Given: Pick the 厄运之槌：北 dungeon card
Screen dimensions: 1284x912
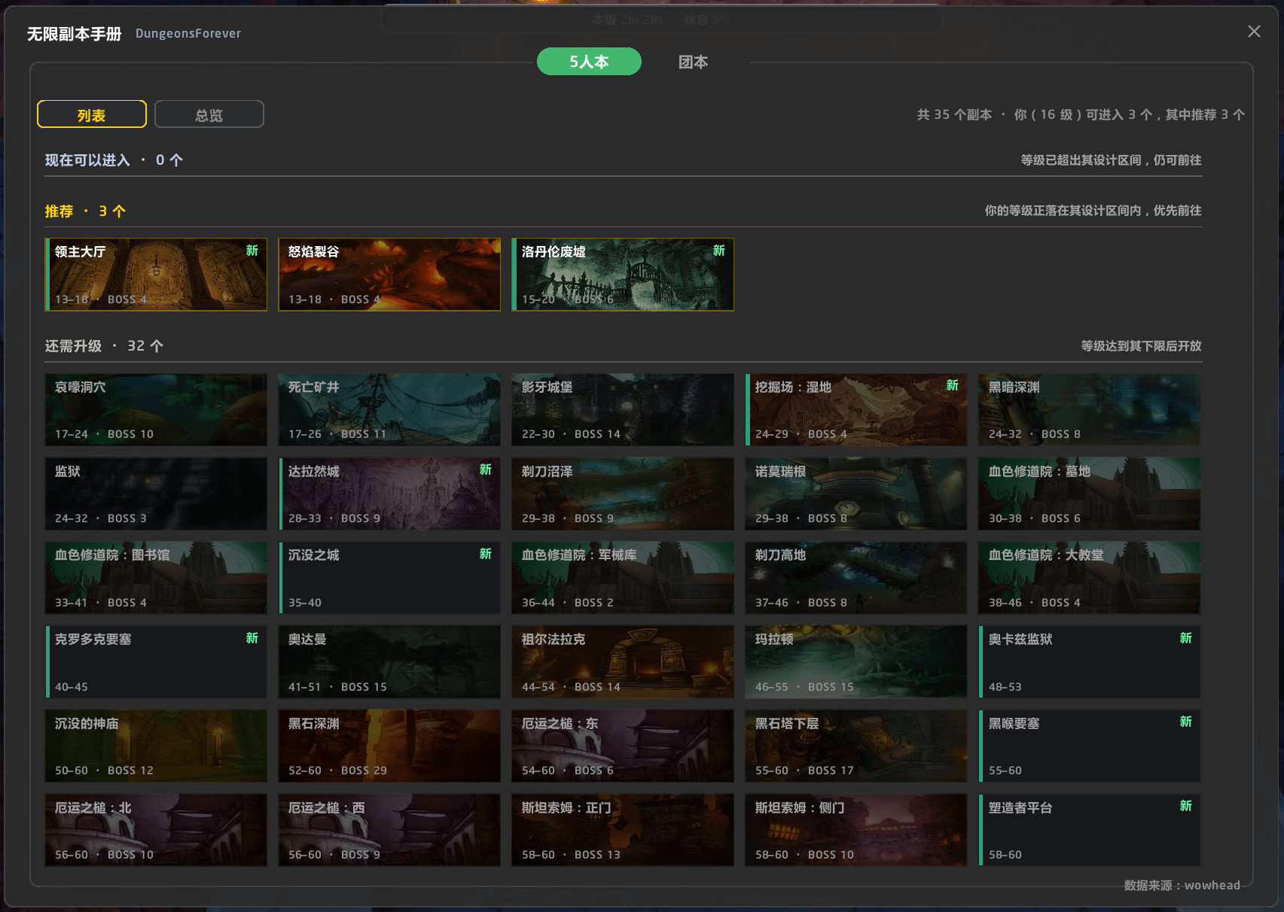Looking at the screenshot, I should point(156,830).
